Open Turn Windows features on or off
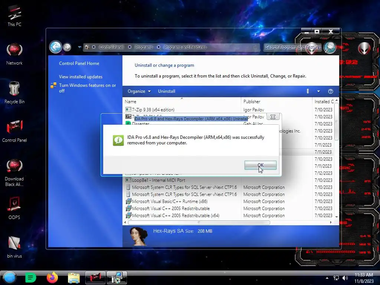 (x=88, y=88)
